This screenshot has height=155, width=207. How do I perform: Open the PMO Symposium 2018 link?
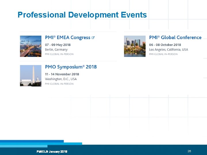[71, 67]
